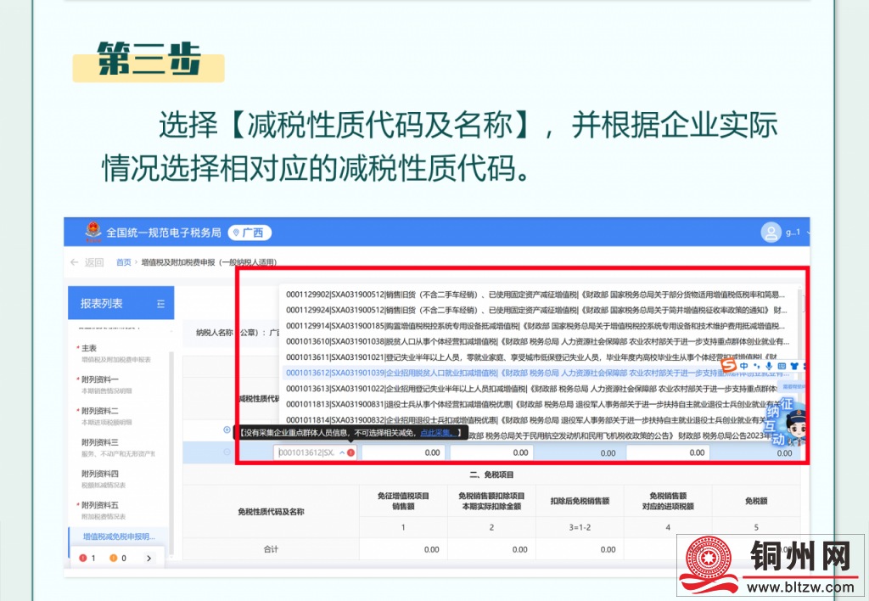Choose option 0001013610 脱贫人口从事个体经营
Screen dimensions: 869x601
[x=537, y=341]
